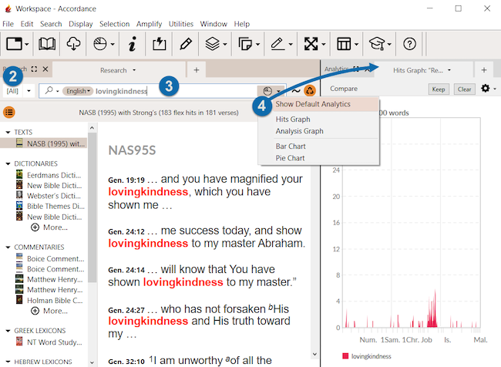The image size is (501, 367).
Task: Click the lovingkindness search input field
Action: 177,91
